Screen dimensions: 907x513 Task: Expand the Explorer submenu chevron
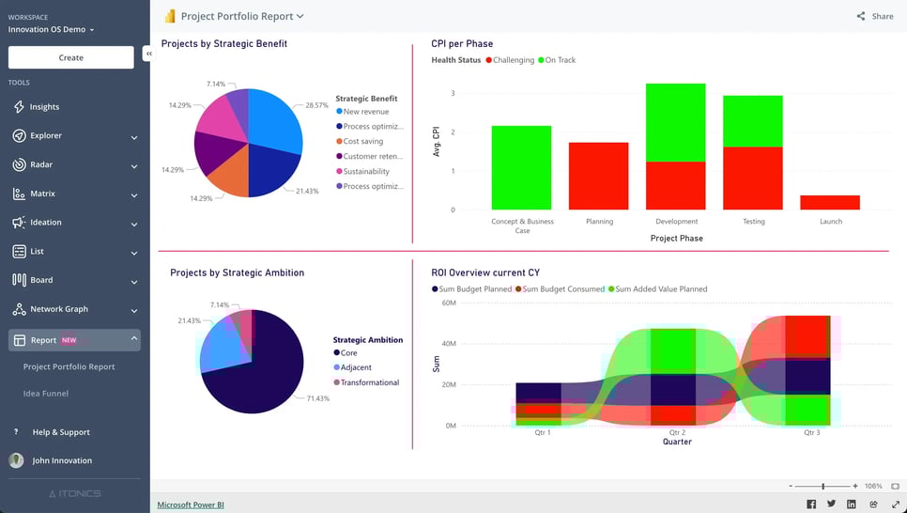pyautogui.click(x=134, y=137)
